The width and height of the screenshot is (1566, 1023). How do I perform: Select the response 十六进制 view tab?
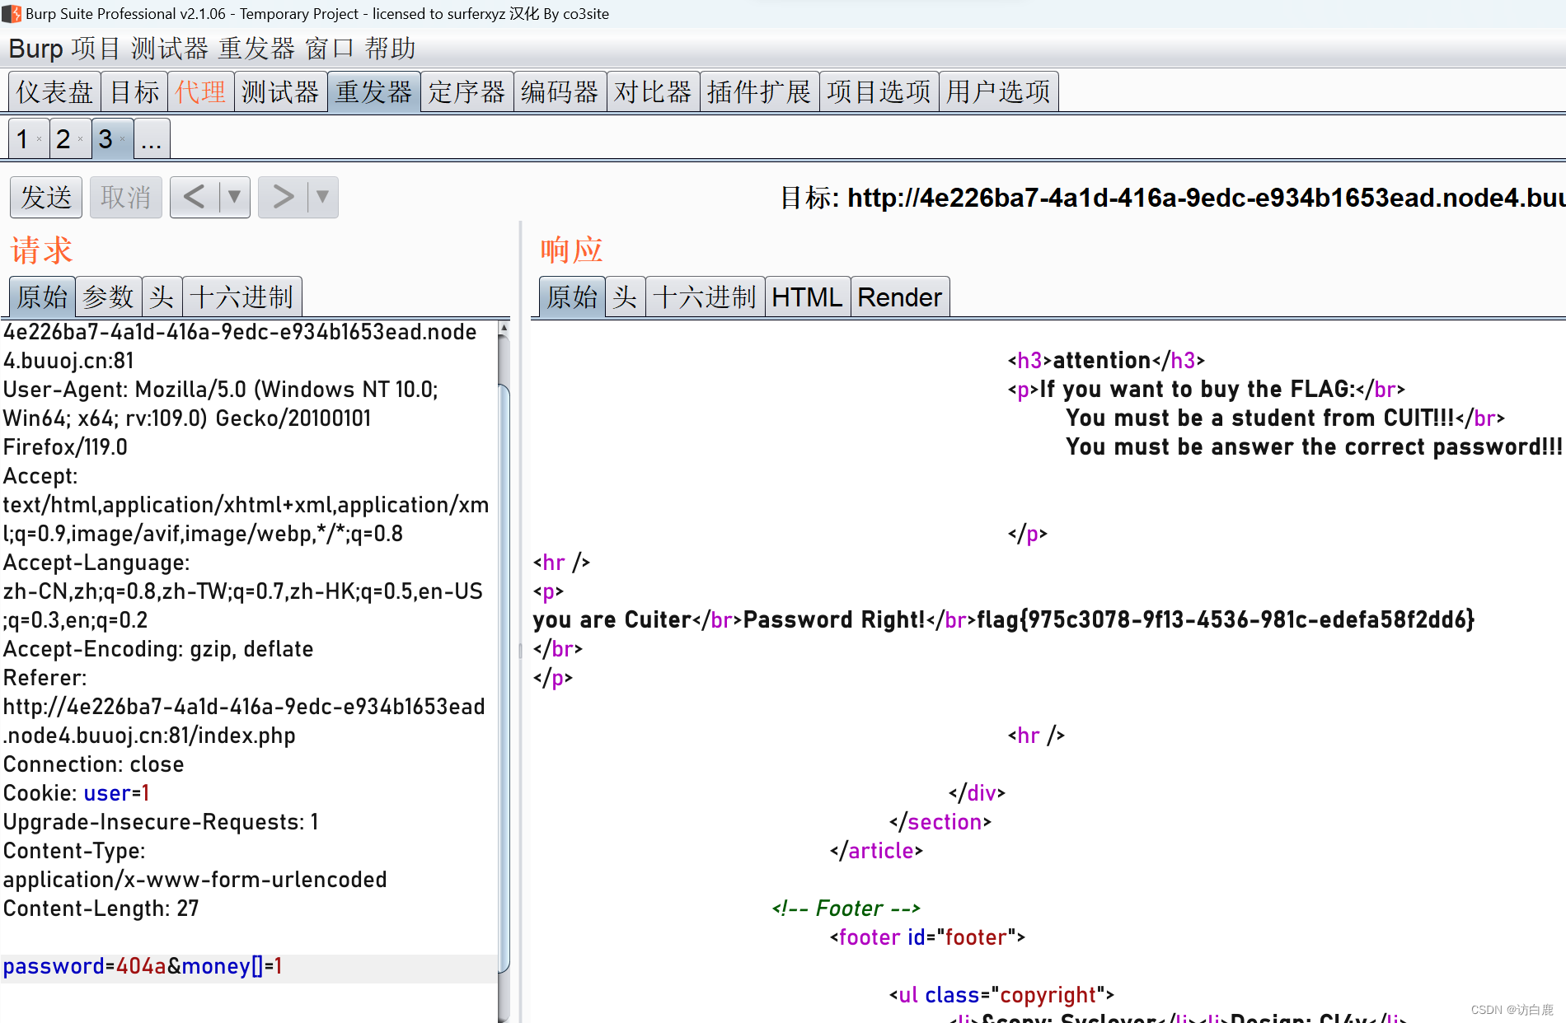(705, 297)
